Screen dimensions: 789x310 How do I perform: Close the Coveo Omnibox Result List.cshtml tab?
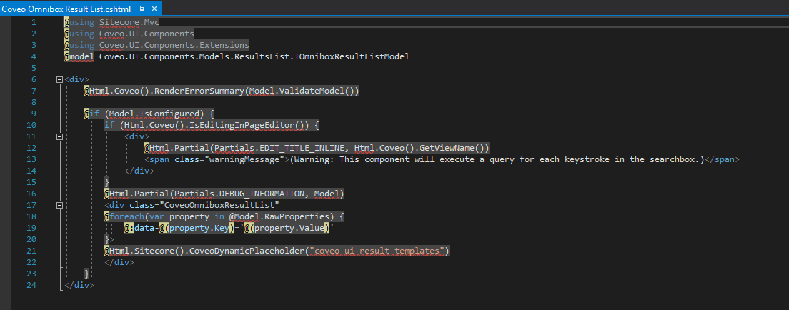(154, 9)
